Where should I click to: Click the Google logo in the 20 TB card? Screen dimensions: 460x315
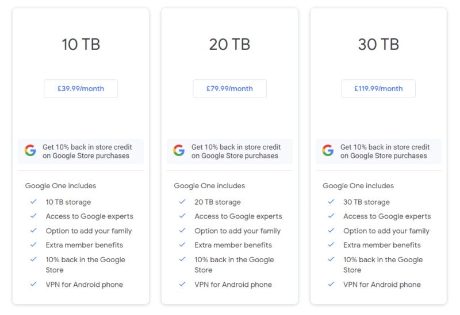179,151
